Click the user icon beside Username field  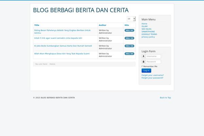coord(143,56)
